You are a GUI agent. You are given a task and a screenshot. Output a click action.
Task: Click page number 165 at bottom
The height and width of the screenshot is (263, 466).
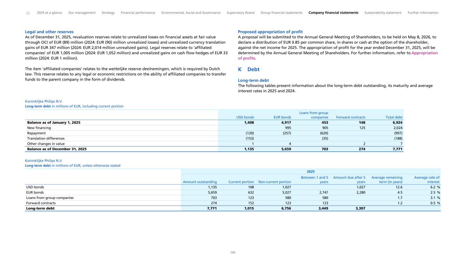(233, 252)
